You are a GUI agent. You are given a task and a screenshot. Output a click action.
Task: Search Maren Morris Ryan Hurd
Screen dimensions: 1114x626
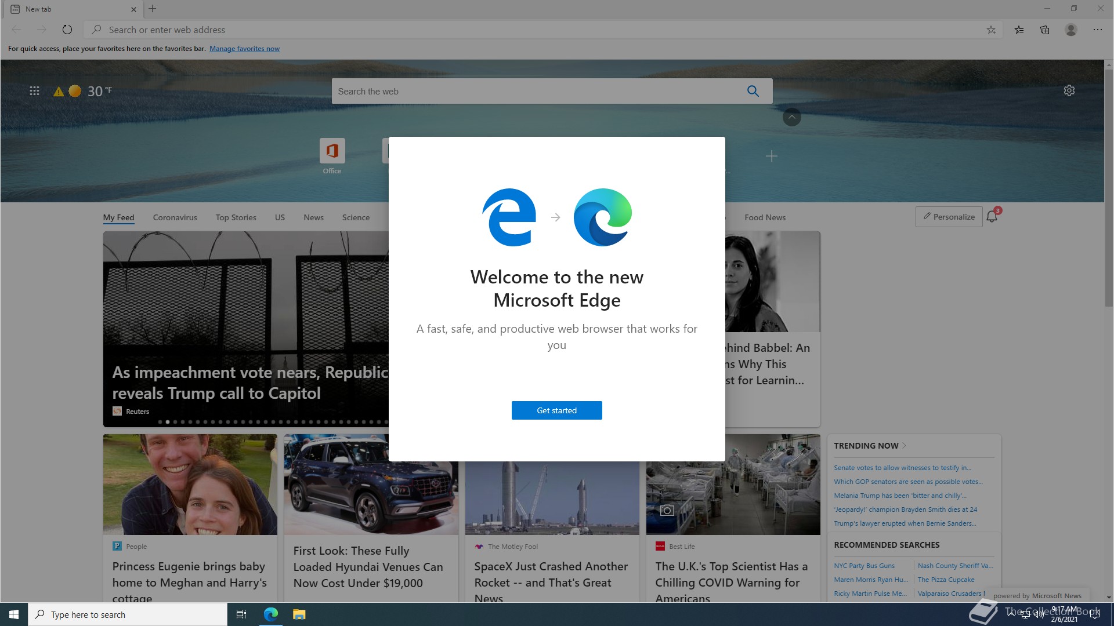tap(871, 580)
